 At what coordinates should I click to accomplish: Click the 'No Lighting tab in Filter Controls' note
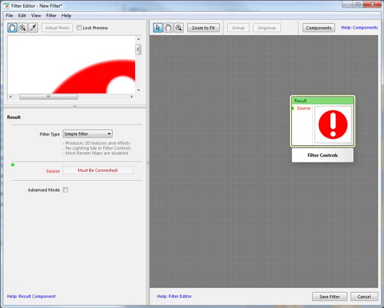(97, 148)
